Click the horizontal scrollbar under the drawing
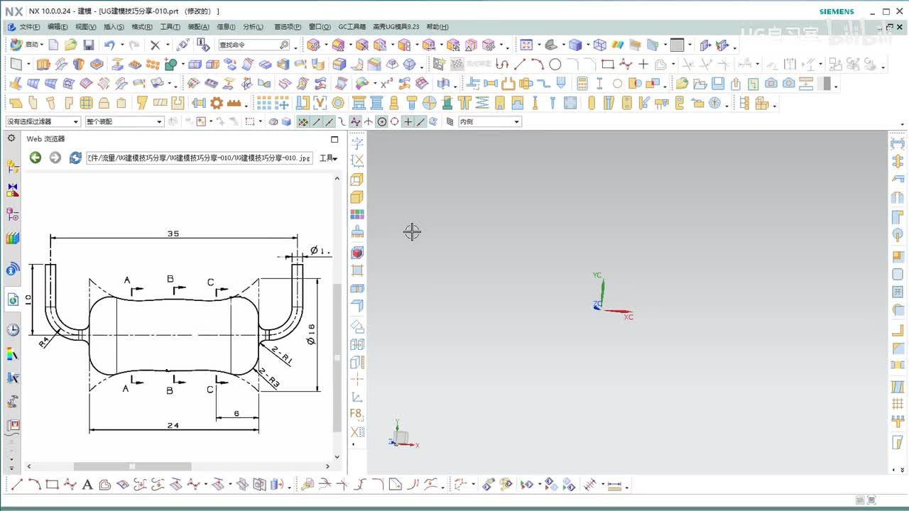Screen dimensions: 909x511 point(132,466)
